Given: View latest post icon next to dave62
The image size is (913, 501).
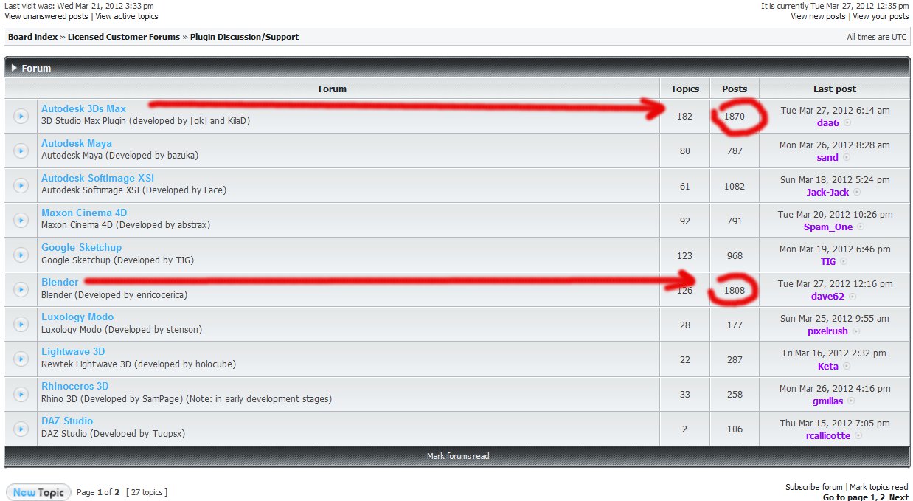Looking at the screenshot, I should click(853, 297).
